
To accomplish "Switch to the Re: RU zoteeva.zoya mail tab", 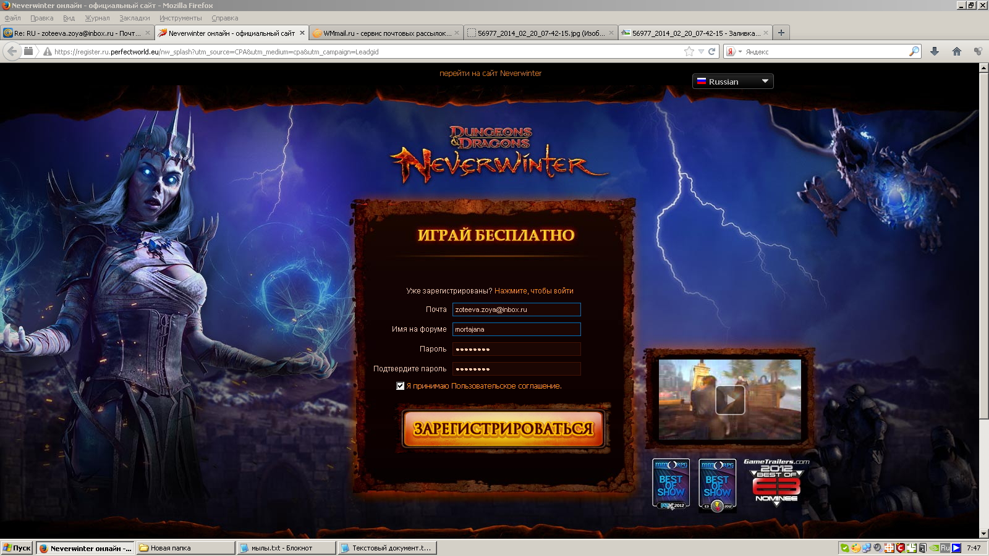I will pyautogui.click(x=77, y=33).
